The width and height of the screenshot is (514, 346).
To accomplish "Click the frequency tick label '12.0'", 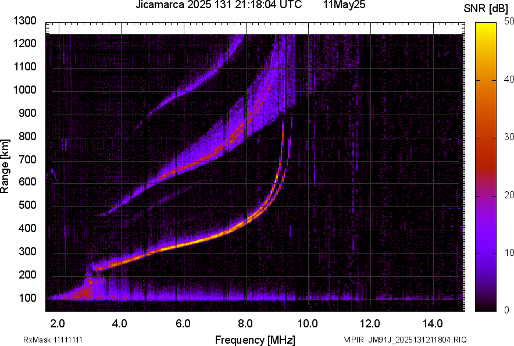I will coord(370,324).
